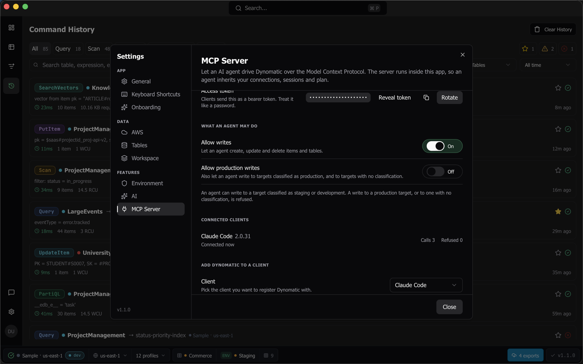583x364 pixels.
Task: Click the top Search bar
Action: click(308, 8)
